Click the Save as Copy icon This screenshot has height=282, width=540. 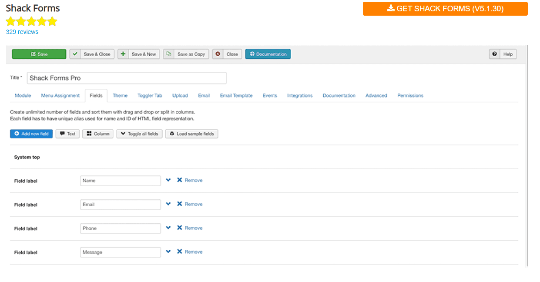click(x=168, y=54)
